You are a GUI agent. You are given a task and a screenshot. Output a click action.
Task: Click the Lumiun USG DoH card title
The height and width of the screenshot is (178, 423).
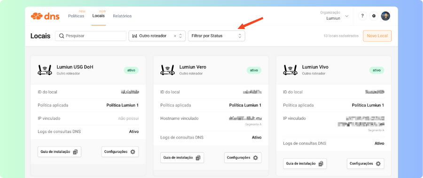click(x=75, y=67)
